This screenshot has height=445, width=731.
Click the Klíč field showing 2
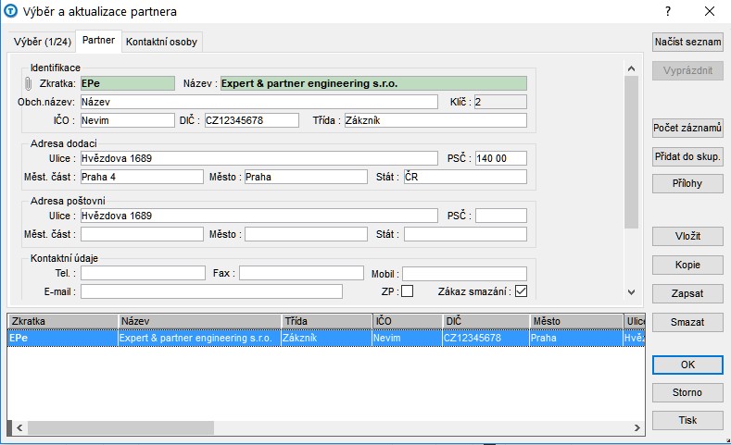coord(500,102)
